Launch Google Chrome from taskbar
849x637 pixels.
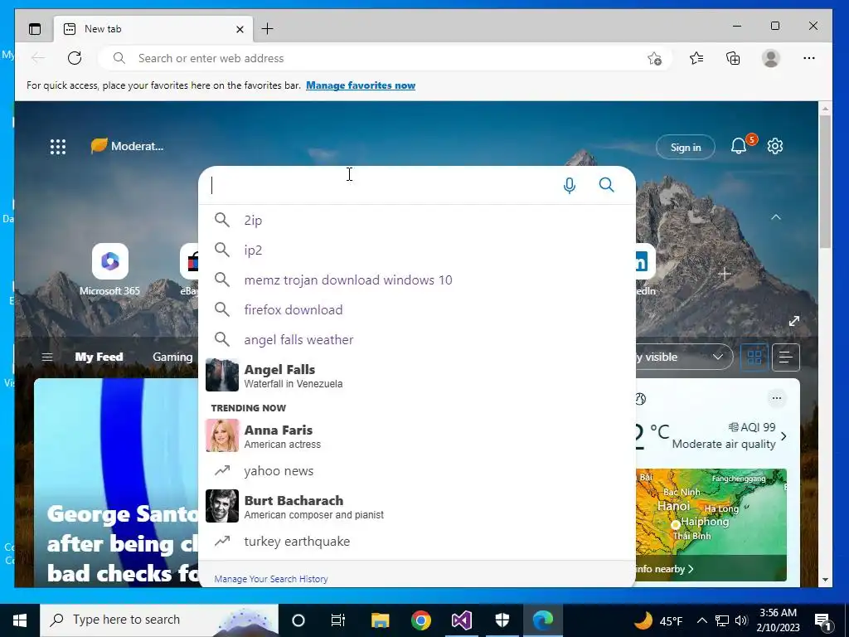420,620
